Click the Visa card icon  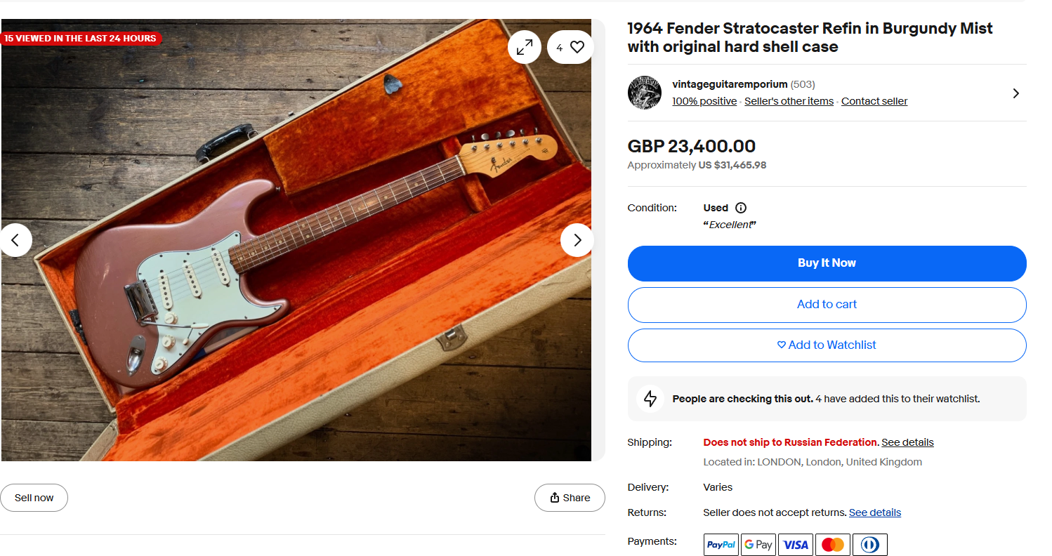(x=796, y=545)
